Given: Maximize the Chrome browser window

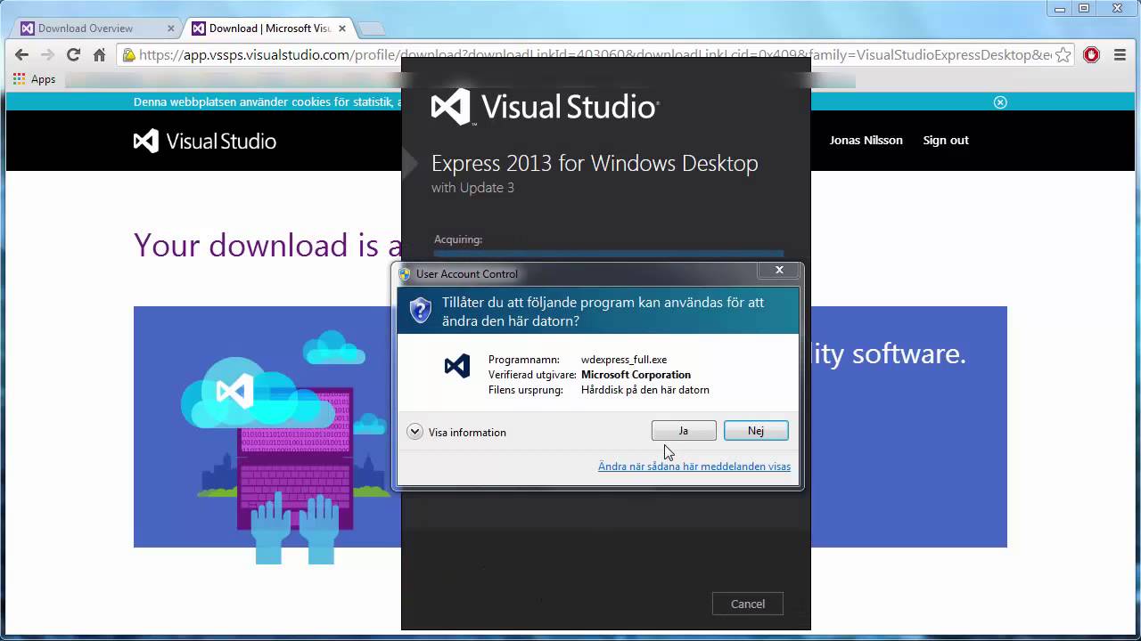Looking at the screenshot, I should [1084, 8].
